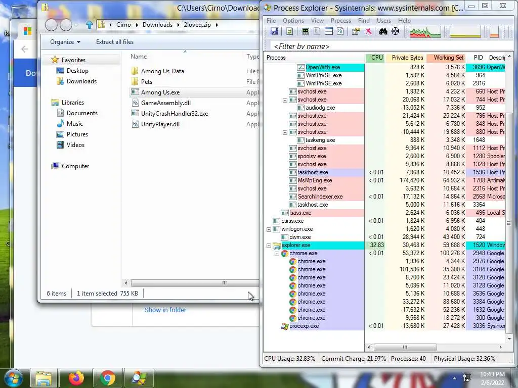Select the UnityCrashHandler32.exe file
This screenshot has height=388, width=518.
click(175, 114)
